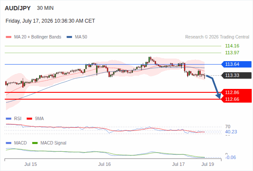
Task: Click the MACD Signal legend label
Action: click(x=54, y=143)
